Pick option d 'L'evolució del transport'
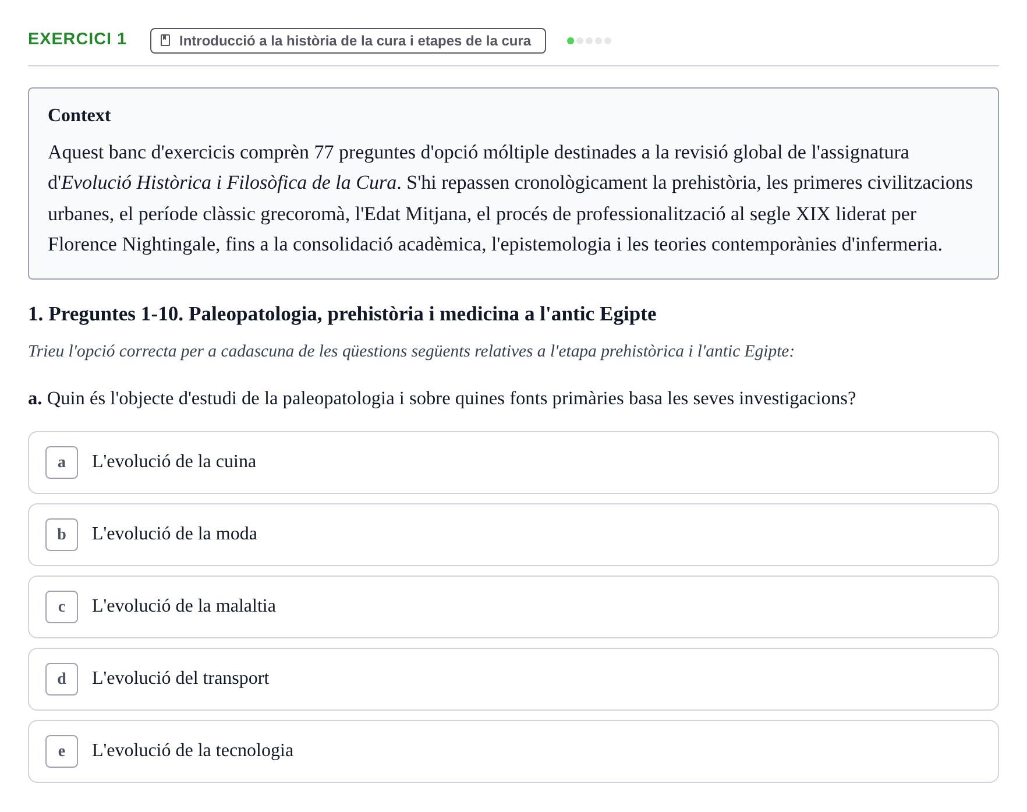The width and height of the screenshot is (1027, 812). coord(513,679)
